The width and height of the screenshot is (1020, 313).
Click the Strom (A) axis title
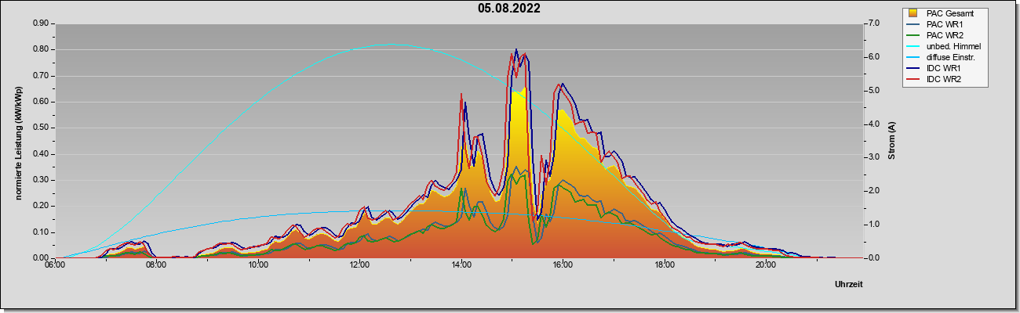891,141
